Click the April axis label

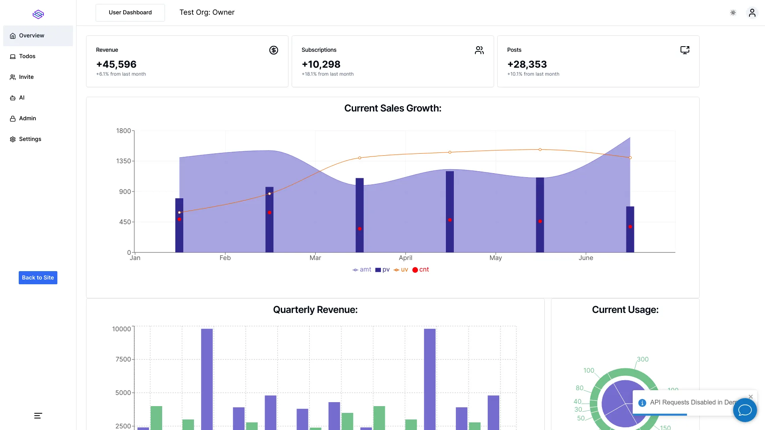[406, 258]
